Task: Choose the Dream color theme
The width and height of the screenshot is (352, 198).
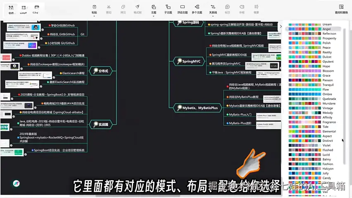Action: [x=310, y=24]
